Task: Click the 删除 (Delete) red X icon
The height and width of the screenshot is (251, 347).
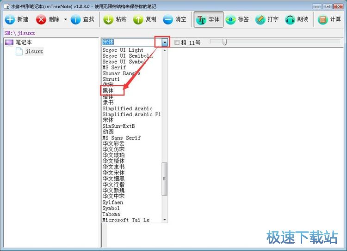Action: coord(41,19)
